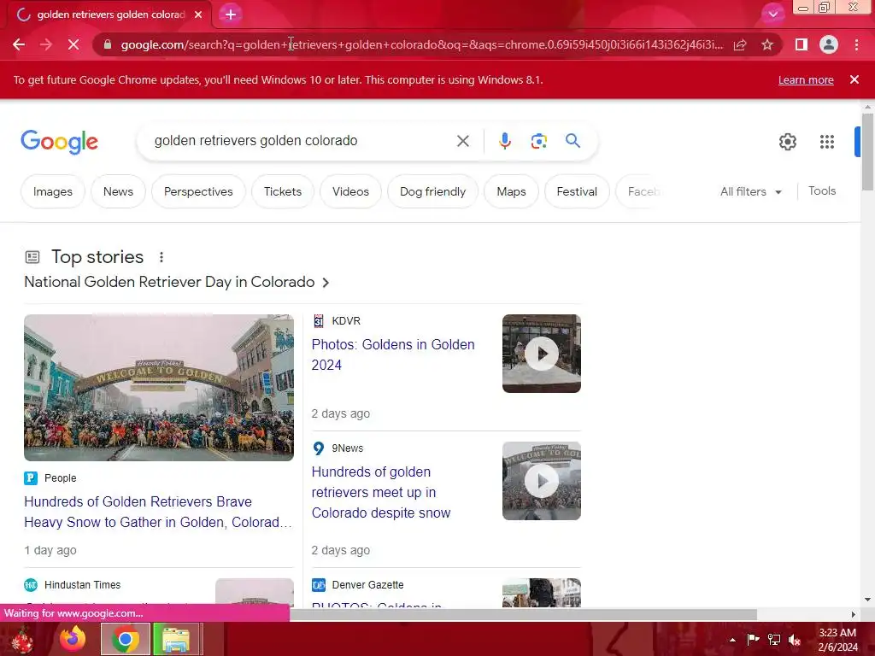
Task: Clear the search box with X
Action: (x=462, y=141)
